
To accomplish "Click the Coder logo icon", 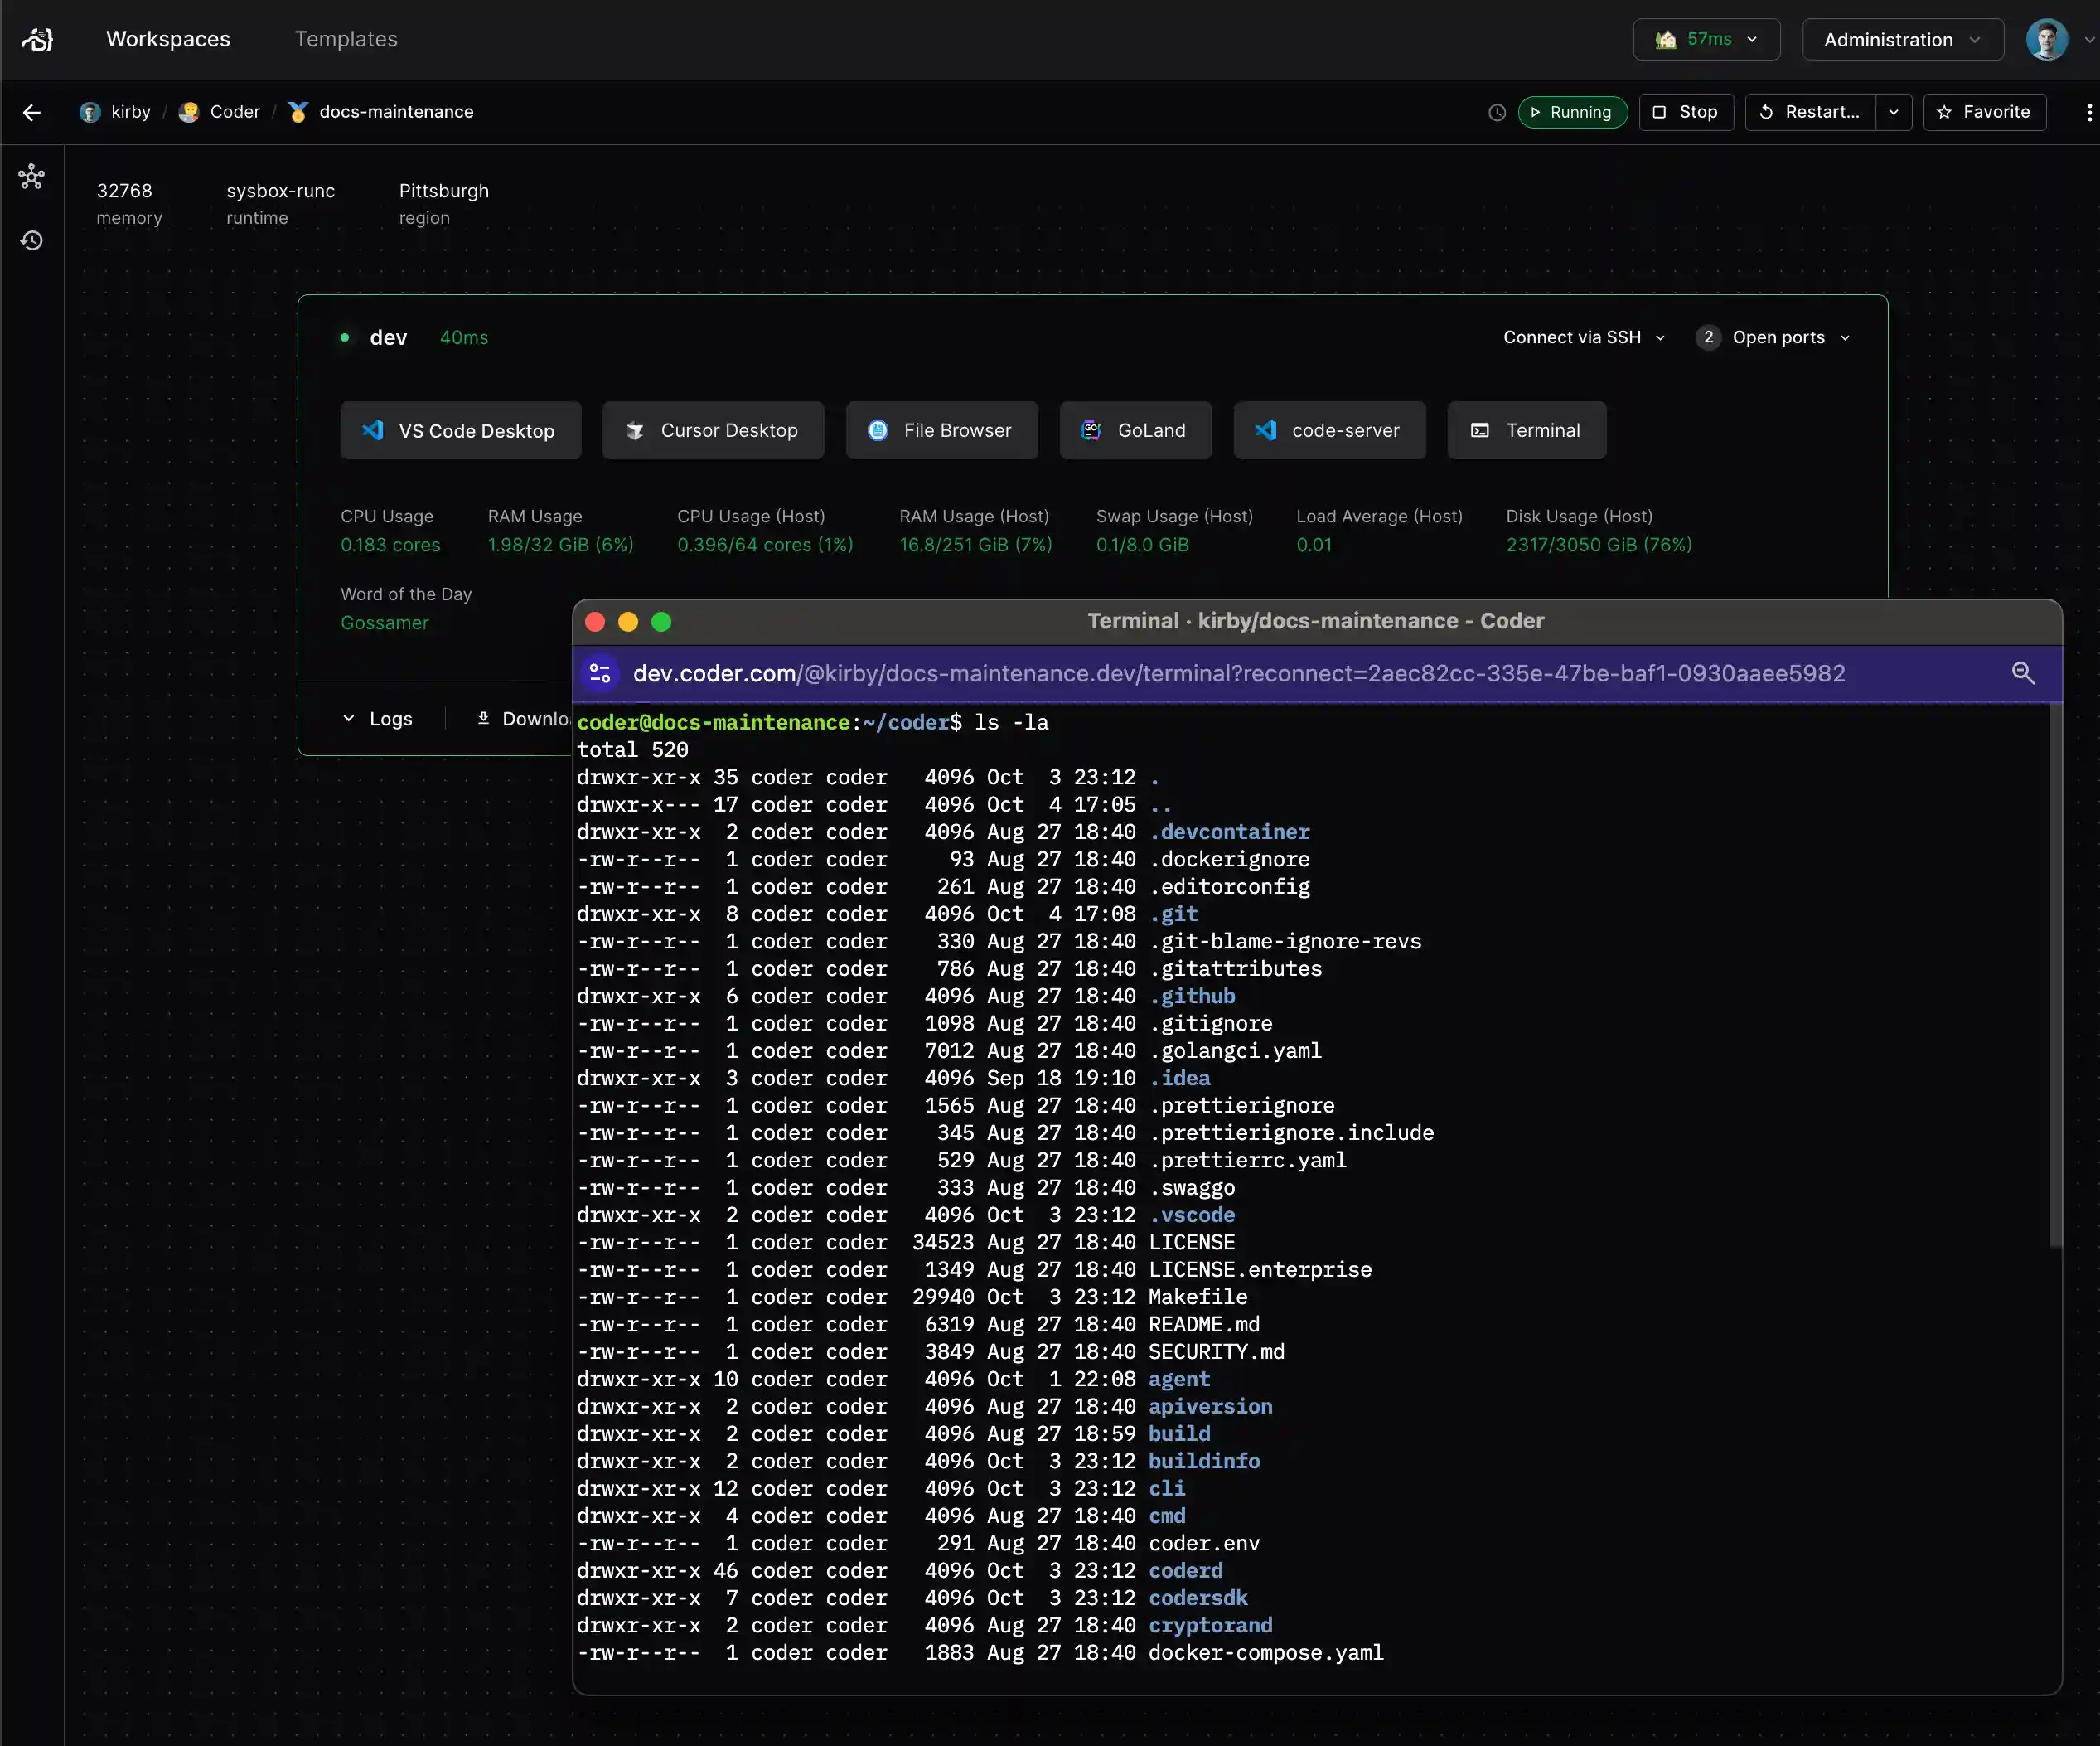I will (37, 39).
